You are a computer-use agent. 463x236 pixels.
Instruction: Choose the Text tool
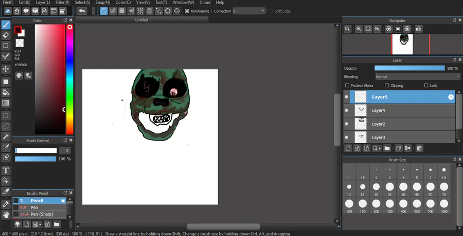tap(6, 170)
